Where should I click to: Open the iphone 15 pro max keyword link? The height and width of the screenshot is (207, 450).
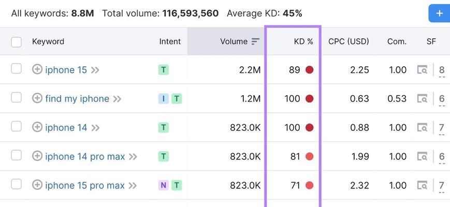tap(85, 185)
